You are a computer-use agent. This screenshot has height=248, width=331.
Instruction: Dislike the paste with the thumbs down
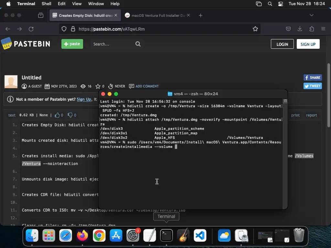(70, 115)
